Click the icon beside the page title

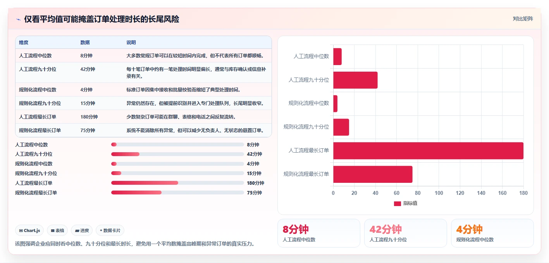18,19
